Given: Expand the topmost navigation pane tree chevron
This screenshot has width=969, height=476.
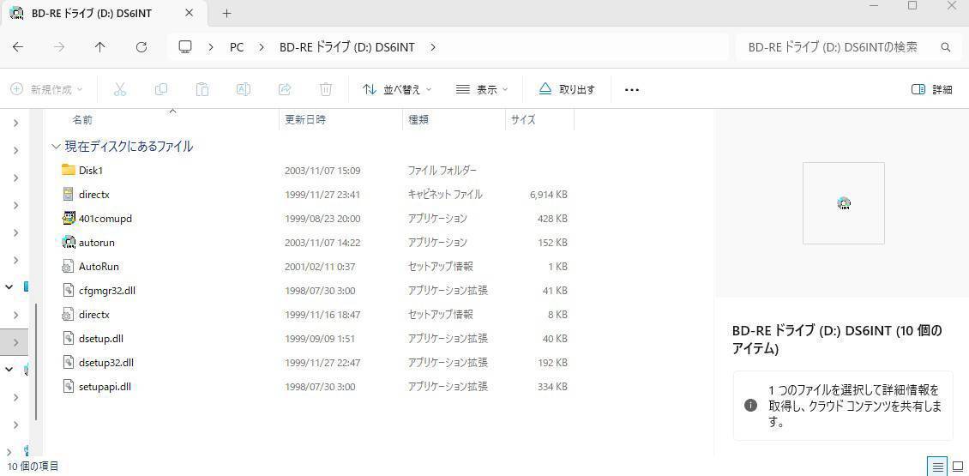Looking at the screenshot, I should (16, 123).
